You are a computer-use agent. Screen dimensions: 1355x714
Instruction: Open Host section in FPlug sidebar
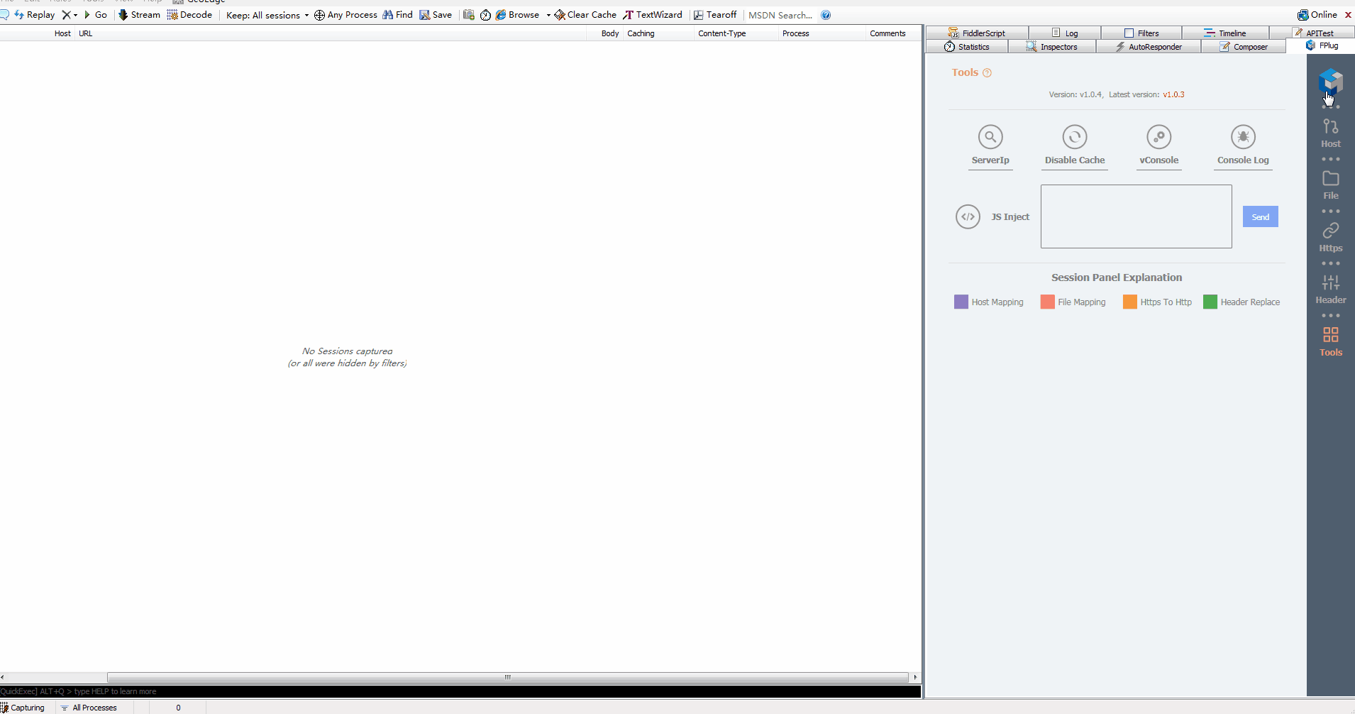coord(1331,133)
